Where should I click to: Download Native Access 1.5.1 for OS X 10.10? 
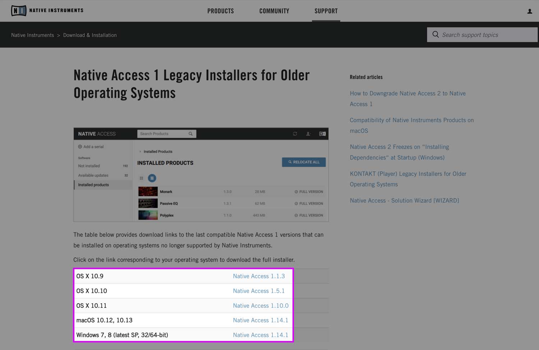pos(259,291)
